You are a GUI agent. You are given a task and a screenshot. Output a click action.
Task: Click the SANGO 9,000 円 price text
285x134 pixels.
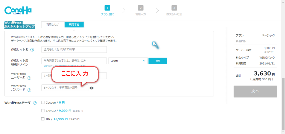[x=65, y=111]
